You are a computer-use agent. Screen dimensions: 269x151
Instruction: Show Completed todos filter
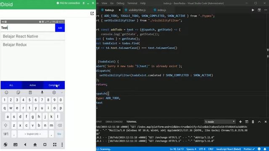click(x=54, y=85)
